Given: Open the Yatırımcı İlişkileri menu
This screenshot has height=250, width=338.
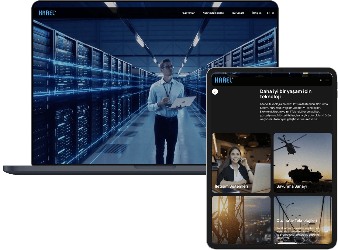Looking at the screenshot, I should 213,13.
